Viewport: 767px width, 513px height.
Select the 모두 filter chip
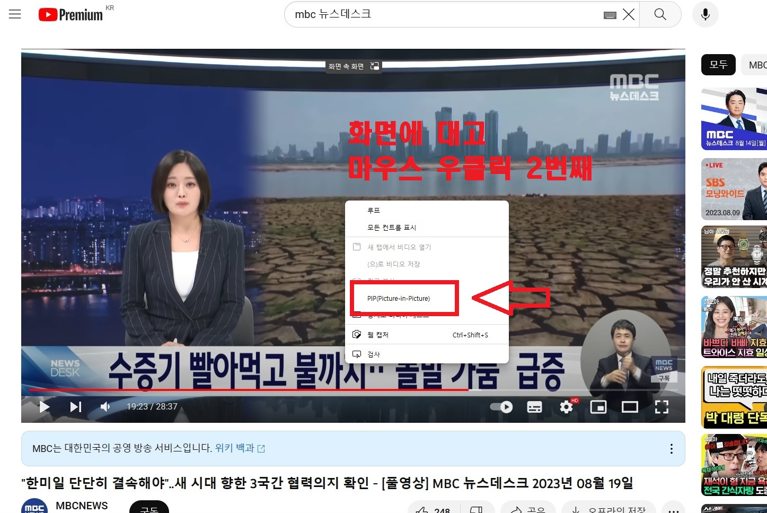click(718, 65)
